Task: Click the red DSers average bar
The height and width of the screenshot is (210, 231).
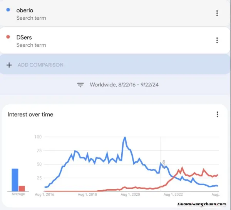Action: coord(22,188)
